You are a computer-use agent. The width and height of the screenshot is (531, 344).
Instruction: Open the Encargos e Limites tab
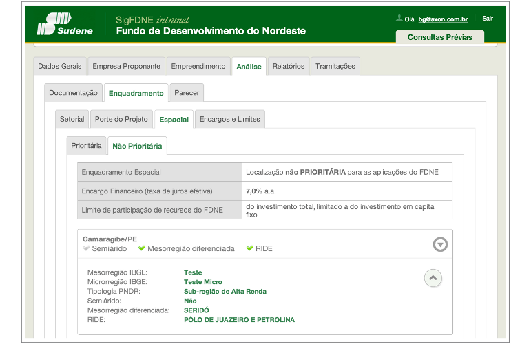pyautogui.click(x=230, y=119)
